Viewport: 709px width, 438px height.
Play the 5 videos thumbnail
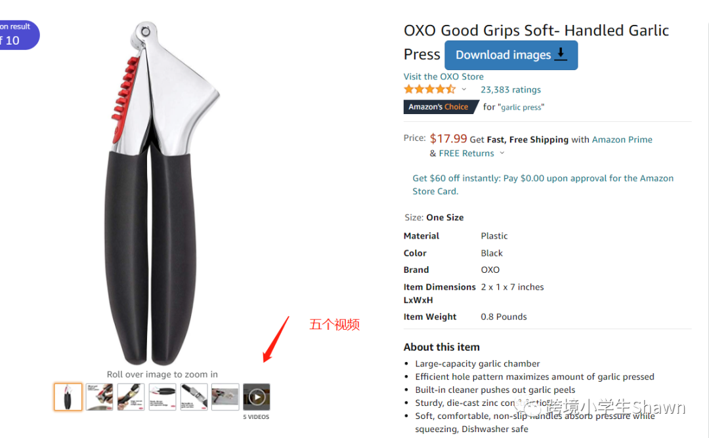point(257,397)
